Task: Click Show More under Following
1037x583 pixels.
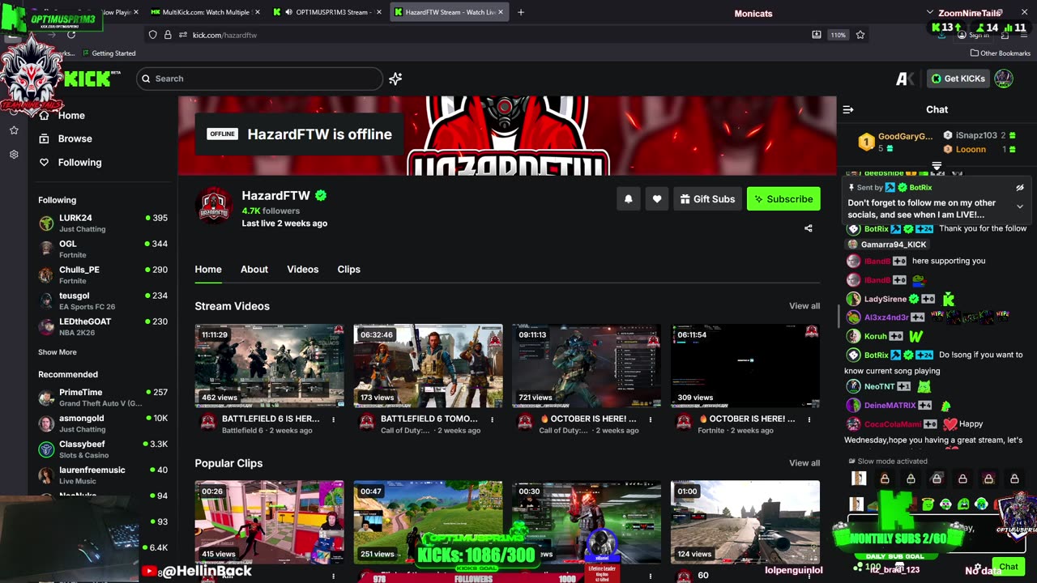Action: tap(58, 352)
